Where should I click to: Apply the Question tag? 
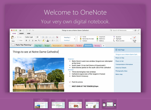[117, 37]
